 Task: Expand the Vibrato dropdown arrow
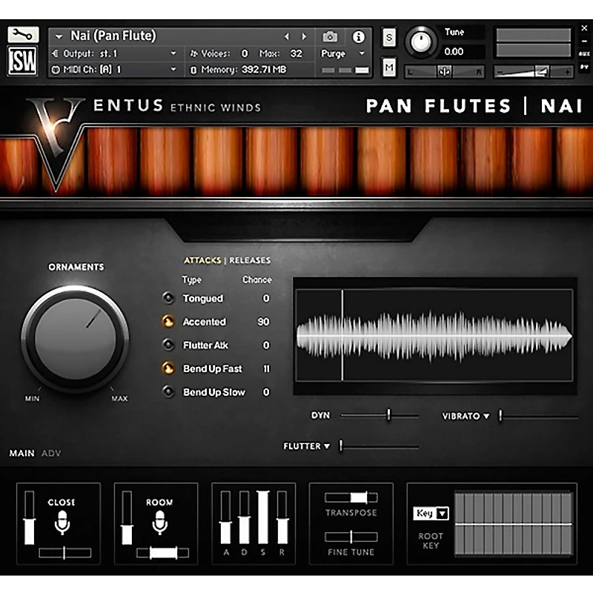click(486, 417)
